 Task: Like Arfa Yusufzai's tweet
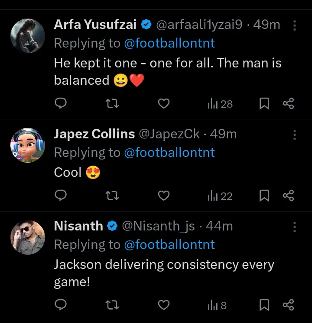163,104
